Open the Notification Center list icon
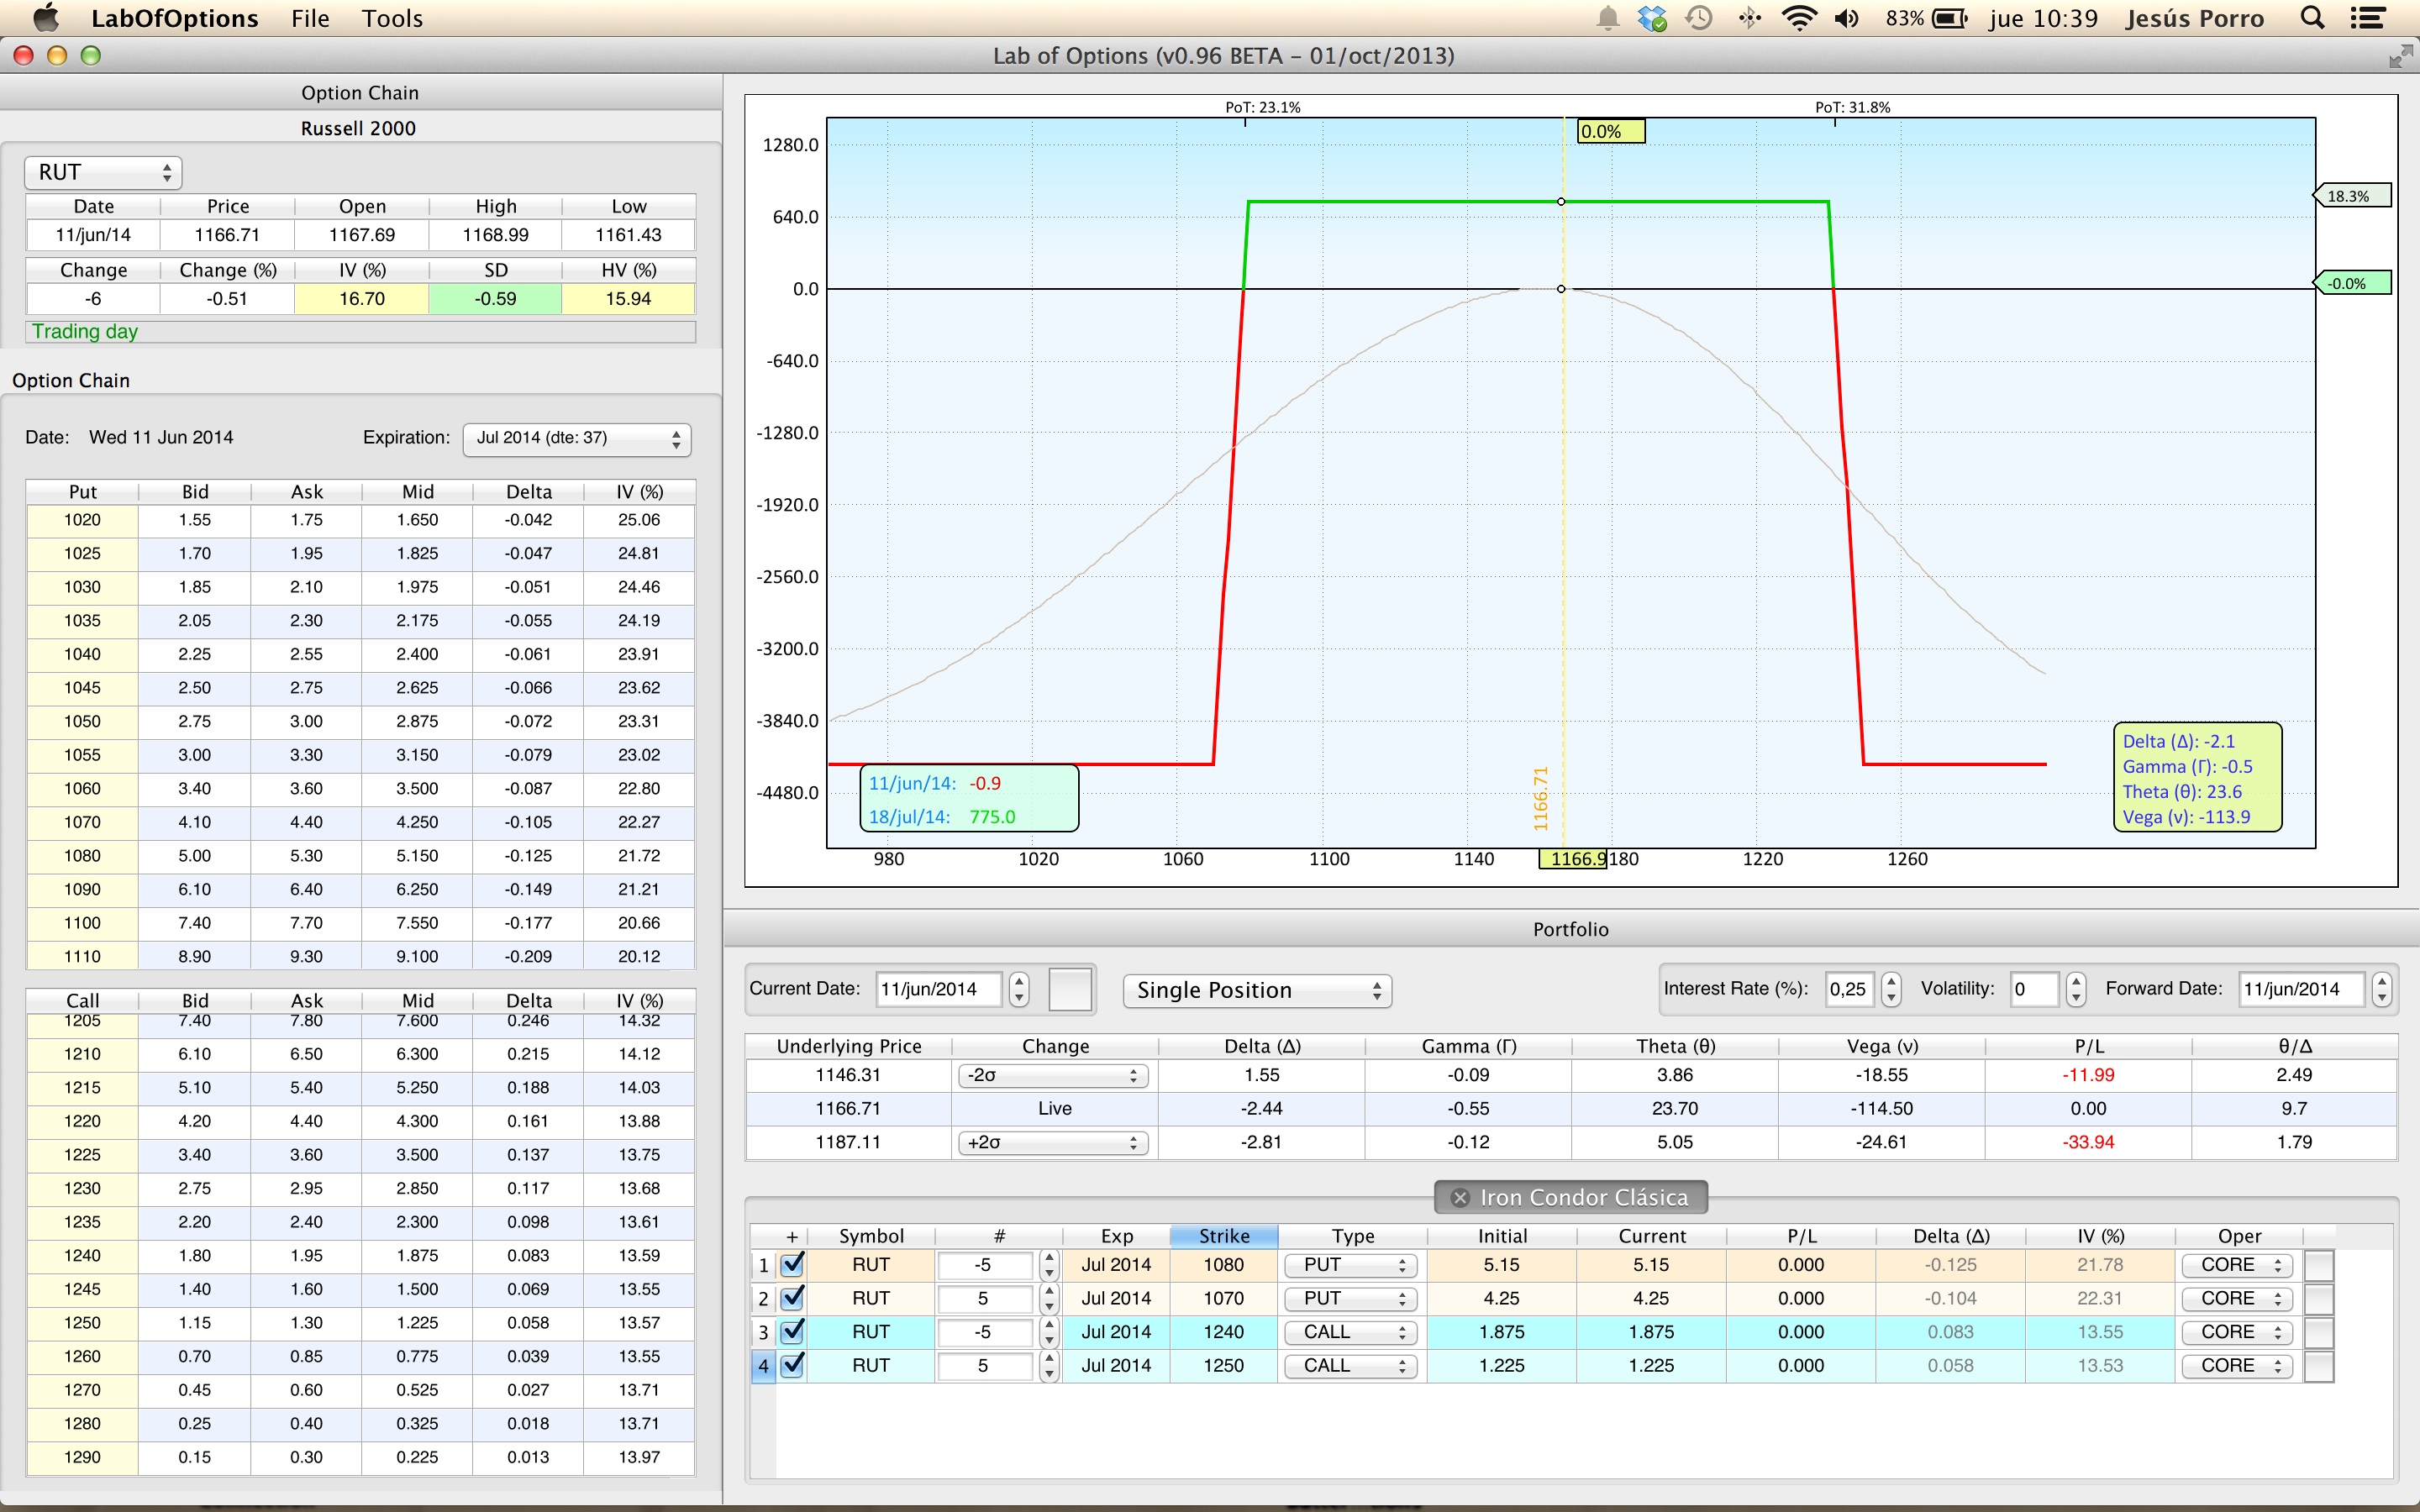 [2367, 18]
